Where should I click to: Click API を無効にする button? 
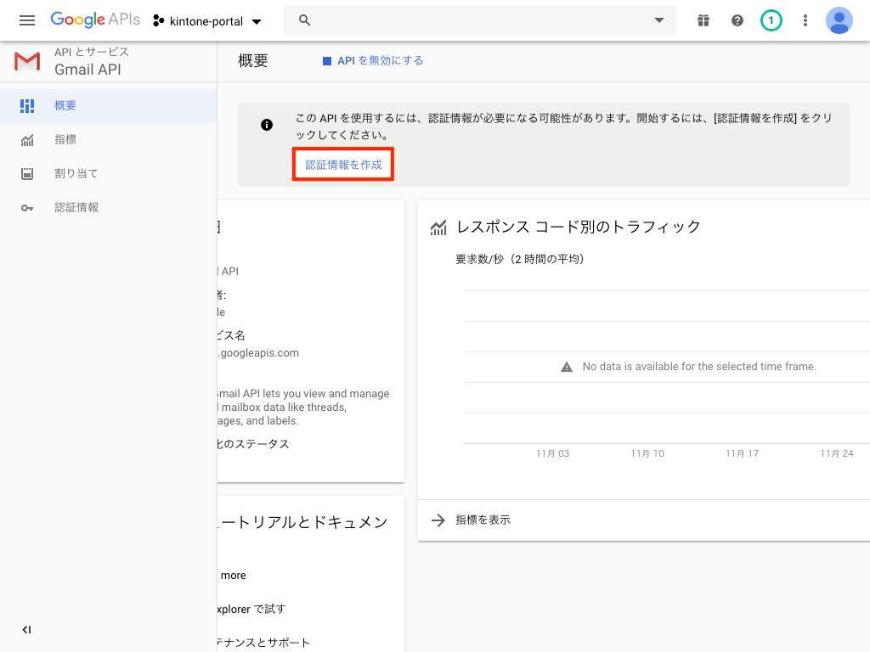point(373,60)
